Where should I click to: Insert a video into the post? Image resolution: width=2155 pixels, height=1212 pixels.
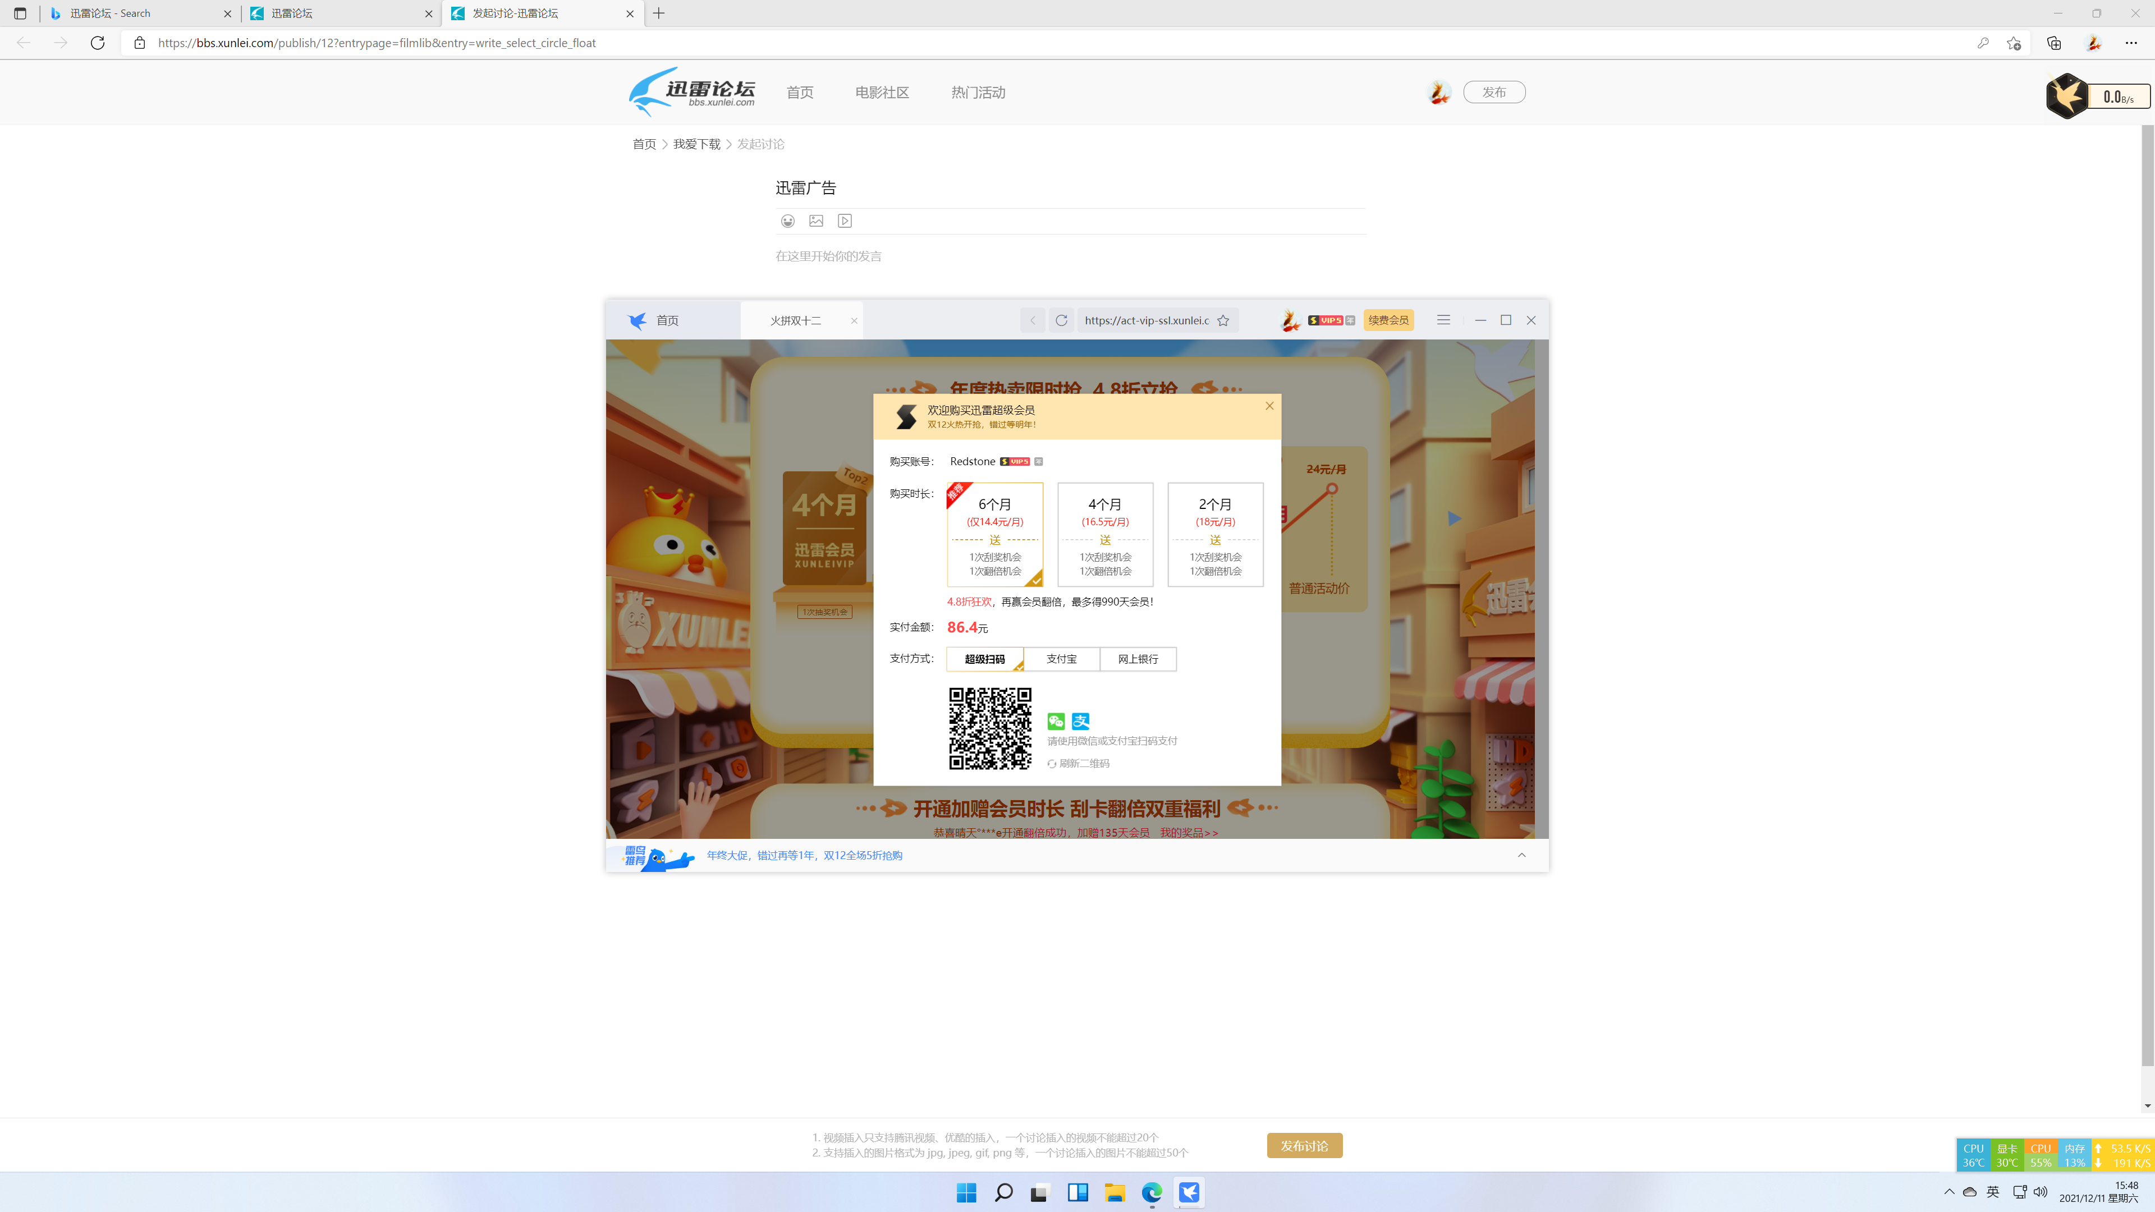(844, 221)
